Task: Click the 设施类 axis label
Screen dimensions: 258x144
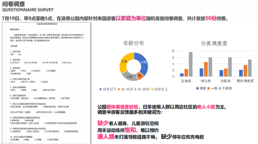Action: click(x=186, y=81)
